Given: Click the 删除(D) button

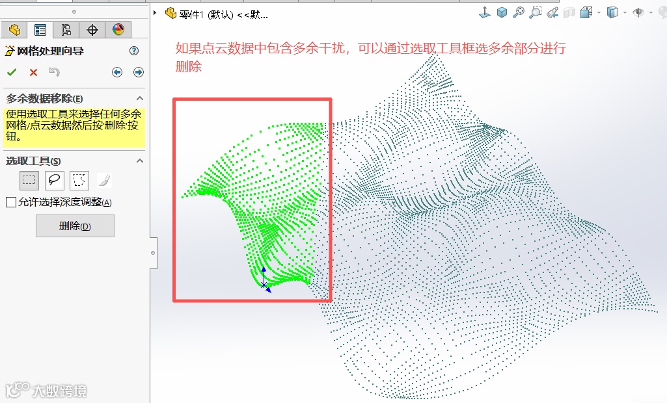Looking at the screenshot, I should click(75, 226).
